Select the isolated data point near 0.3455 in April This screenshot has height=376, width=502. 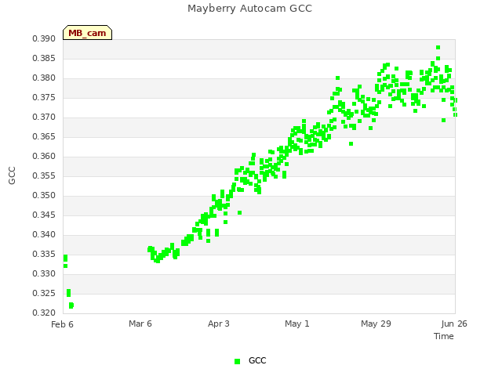tap(239, 212)
